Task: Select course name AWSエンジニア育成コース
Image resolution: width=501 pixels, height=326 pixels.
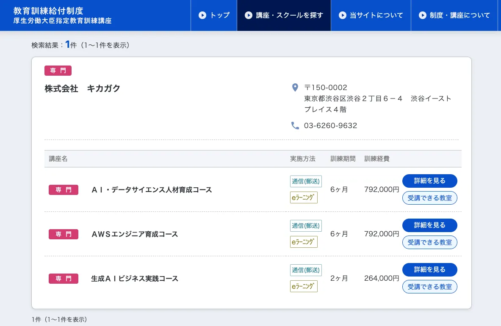Action: point(135,234)
